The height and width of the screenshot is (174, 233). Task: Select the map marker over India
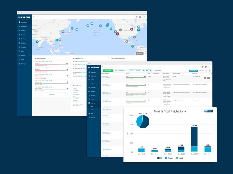37,42
